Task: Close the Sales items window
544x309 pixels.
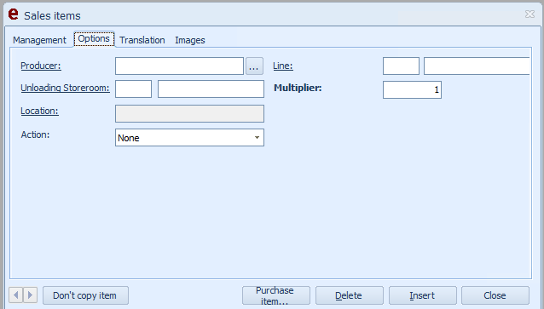Action: [530, 14]
